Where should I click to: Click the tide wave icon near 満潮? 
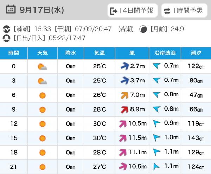tap(7, 29)
